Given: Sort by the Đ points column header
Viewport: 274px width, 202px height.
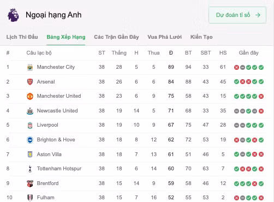Looking at the screenshot, I should pyautogui.click(x=171, y=53).
